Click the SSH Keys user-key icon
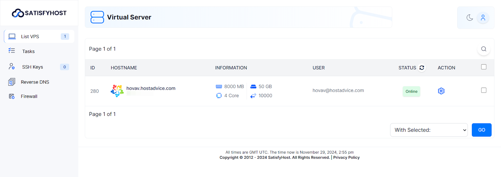501x177 pixels. tap(12, 66)
